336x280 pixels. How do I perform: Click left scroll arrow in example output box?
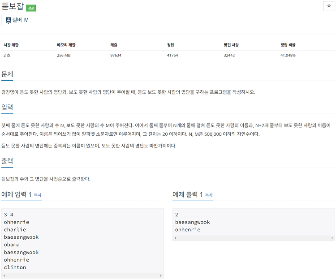click(175, 238)
